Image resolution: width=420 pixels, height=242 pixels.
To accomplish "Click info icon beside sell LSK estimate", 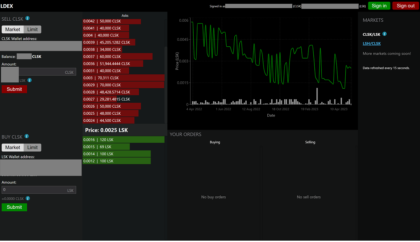I will pos(29,80).
